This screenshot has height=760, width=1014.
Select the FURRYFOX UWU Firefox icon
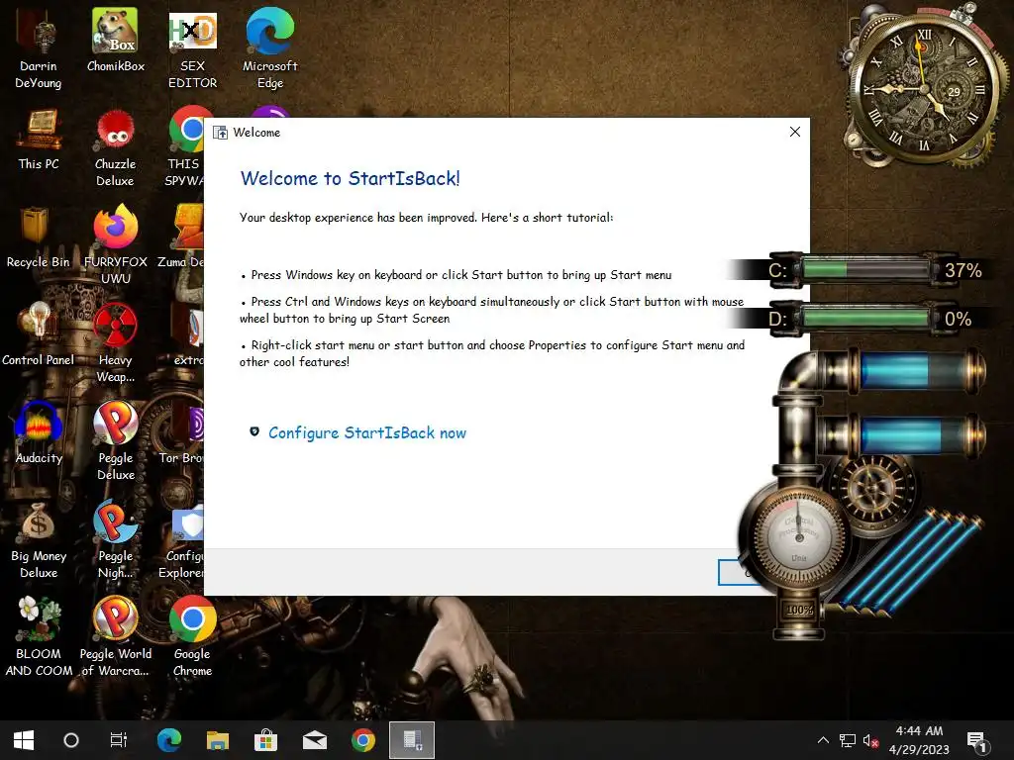(x=115, y=244)
